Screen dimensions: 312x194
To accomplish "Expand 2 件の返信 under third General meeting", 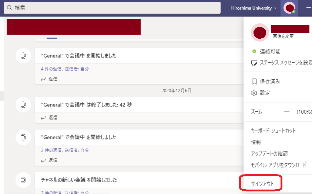I will coord(65,150).
